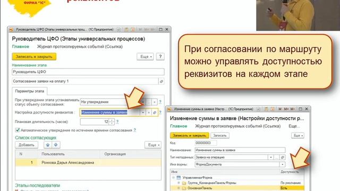Viewport: 340px width, 191px height.
Task: Select 'Параметры этапа' tab
Action: click(x=30, y=91)
